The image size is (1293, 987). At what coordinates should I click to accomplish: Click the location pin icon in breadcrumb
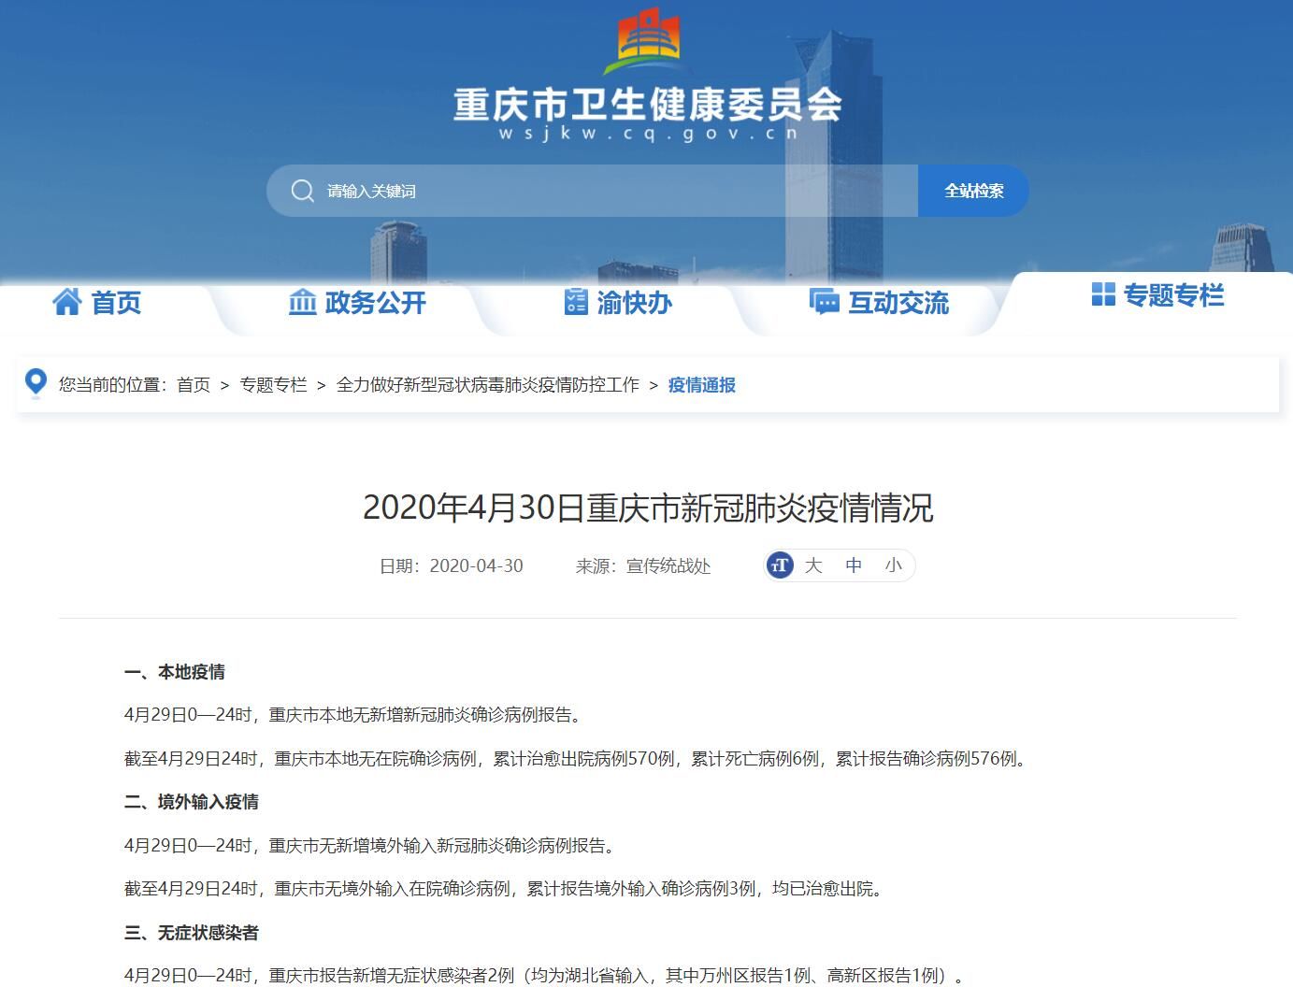tap(36, 383)
